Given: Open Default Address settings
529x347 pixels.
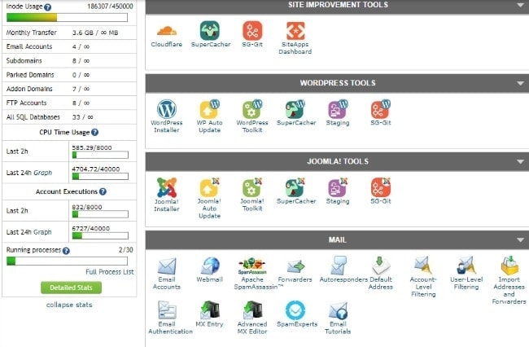Looking at the screenshot, I should click(x=381, y=274).
